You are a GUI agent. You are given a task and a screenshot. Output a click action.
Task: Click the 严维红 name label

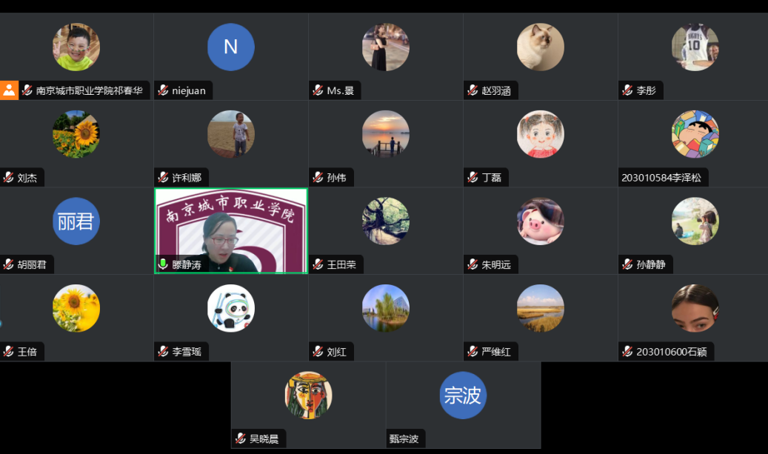496,352
